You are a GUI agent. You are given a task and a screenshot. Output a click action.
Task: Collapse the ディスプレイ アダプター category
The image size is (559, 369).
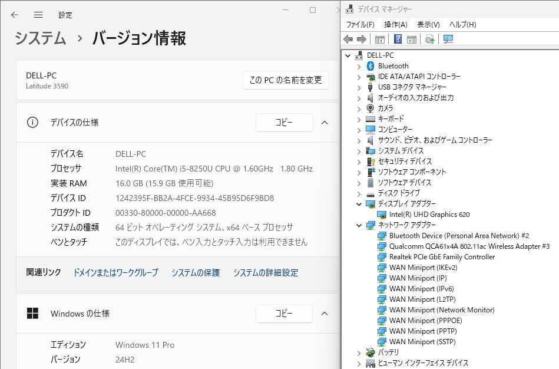(359, 204)
